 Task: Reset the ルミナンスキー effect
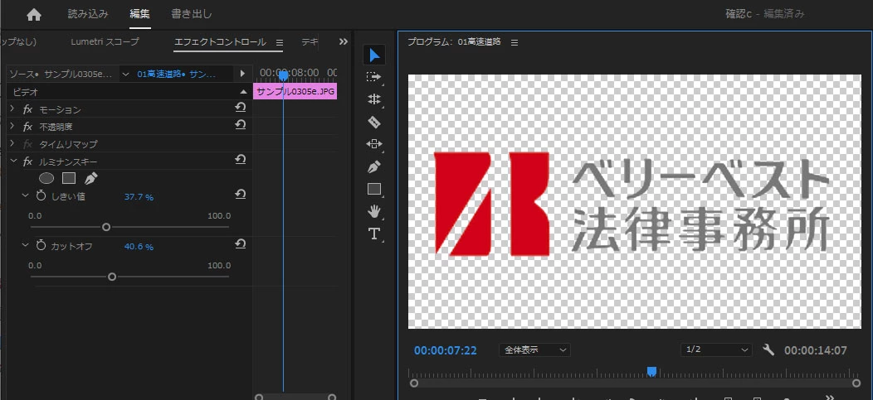click(x=241, y=160)
